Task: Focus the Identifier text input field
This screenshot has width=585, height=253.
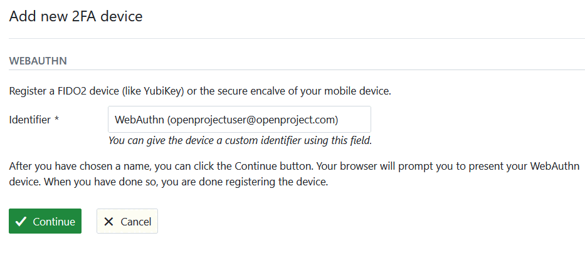Action: click(239, 119)
